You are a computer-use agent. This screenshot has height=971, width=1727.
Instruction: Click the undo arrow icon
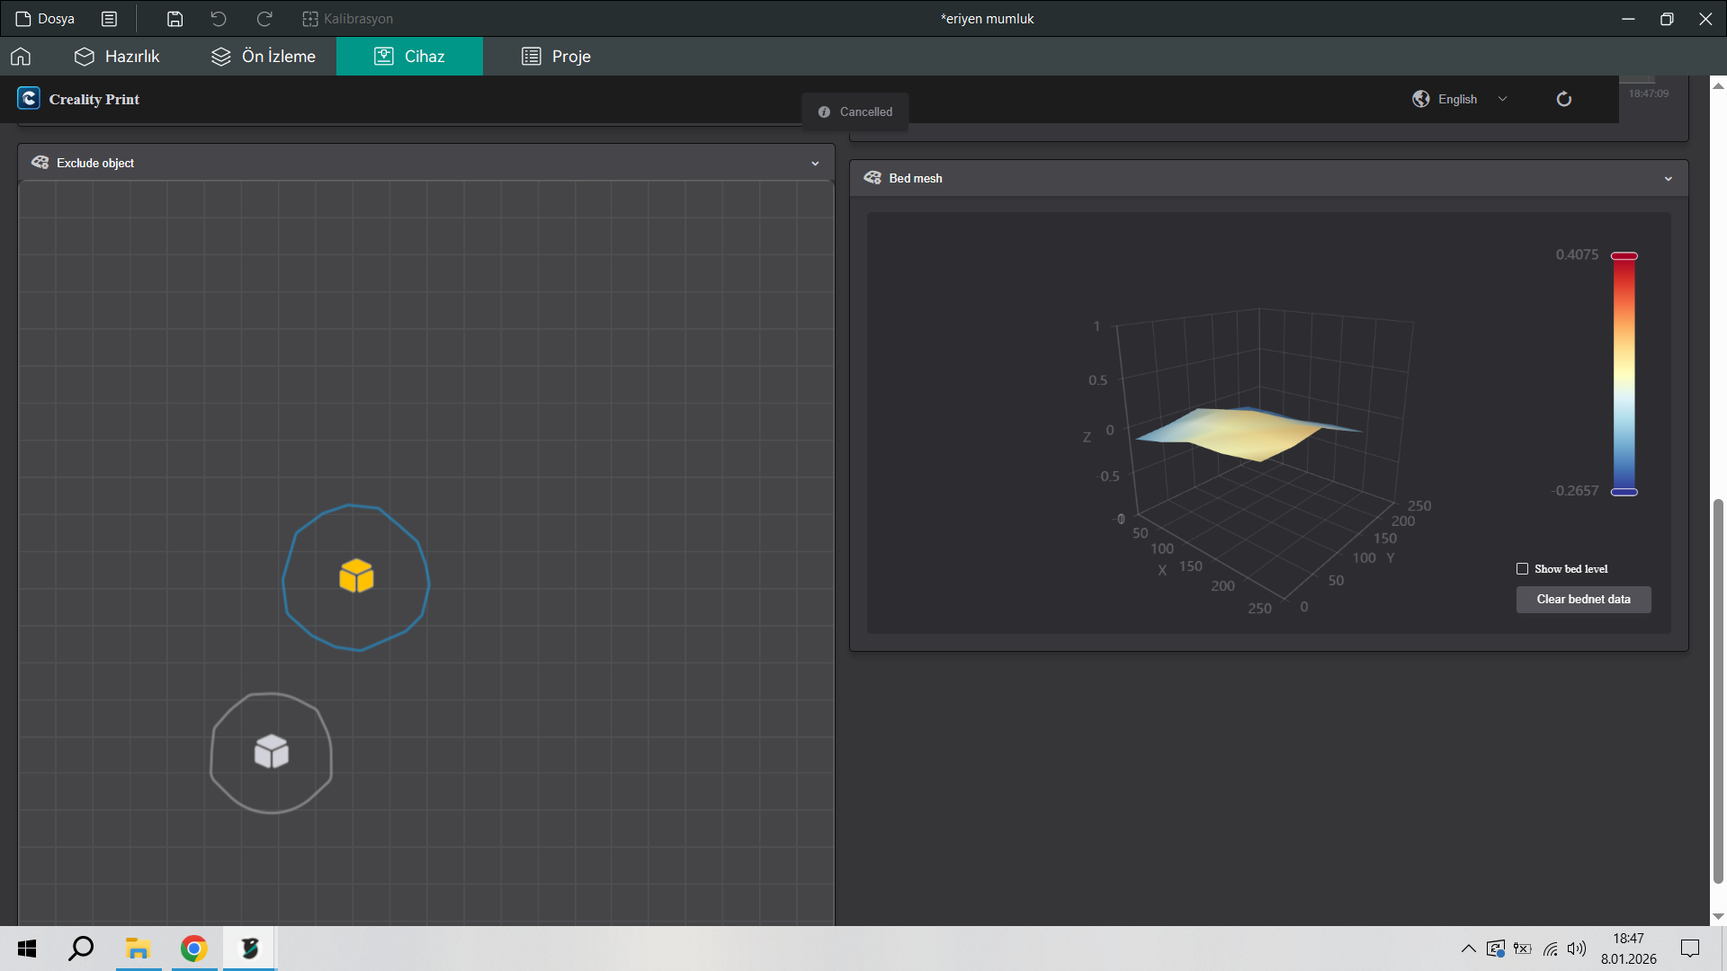[x=219, y=19]
